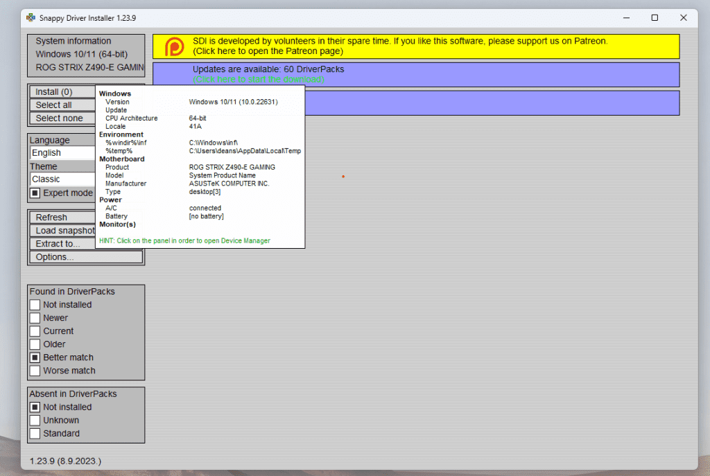Open the Language dropdown showing English
710x476 pixels.
pyautogui.click(x=62, y=153)
